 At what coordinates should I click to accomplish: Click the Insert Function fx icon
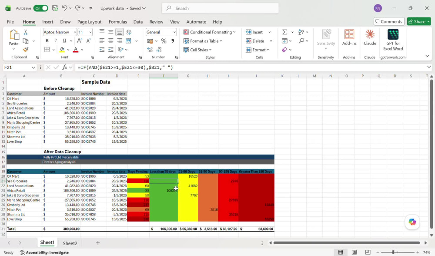tap(65, 67)
